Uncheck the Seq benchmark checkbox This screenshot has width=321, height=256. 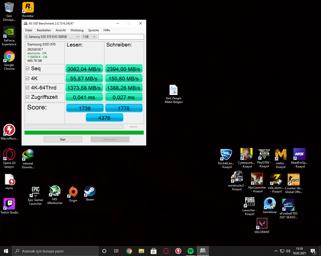[x=28, y=68]
